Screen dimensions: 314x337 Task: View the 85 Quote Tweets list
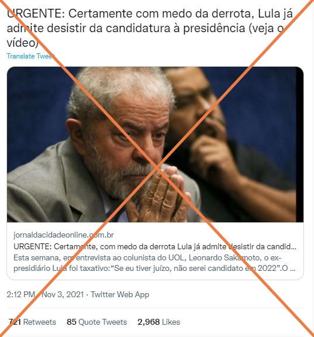click(97, 322)
